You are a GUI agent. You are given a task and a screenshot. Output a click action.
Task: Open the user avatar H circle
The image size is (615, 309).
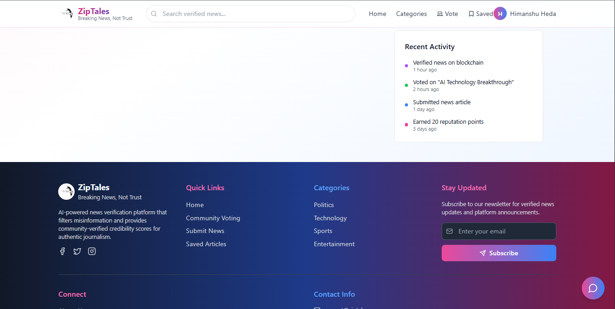click(x=500, y=14)
